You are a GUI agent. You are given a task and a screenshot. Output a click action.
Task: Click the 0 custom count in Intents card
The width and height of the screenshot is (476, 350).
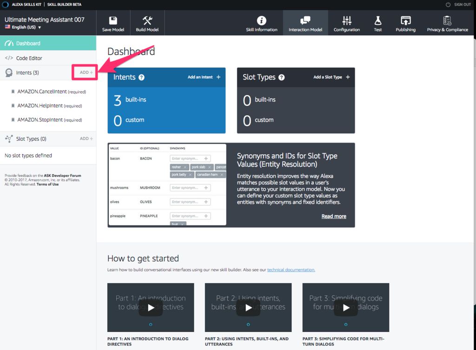coord(129,120)
